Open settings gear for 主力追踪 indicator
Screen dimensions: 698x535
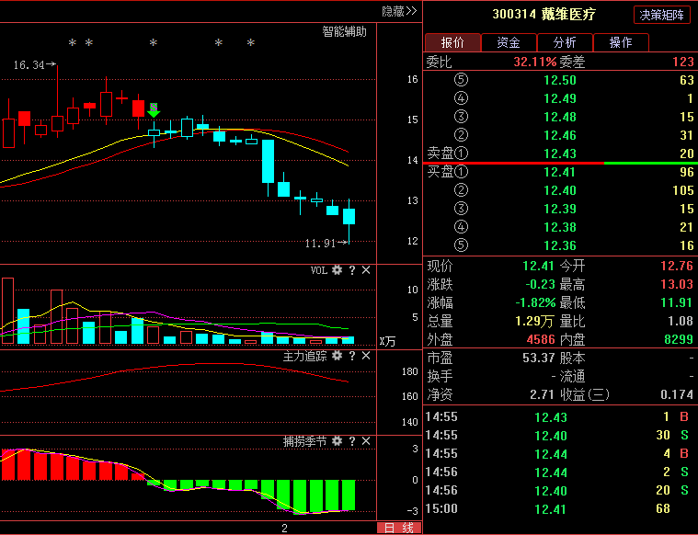(338, 356)
